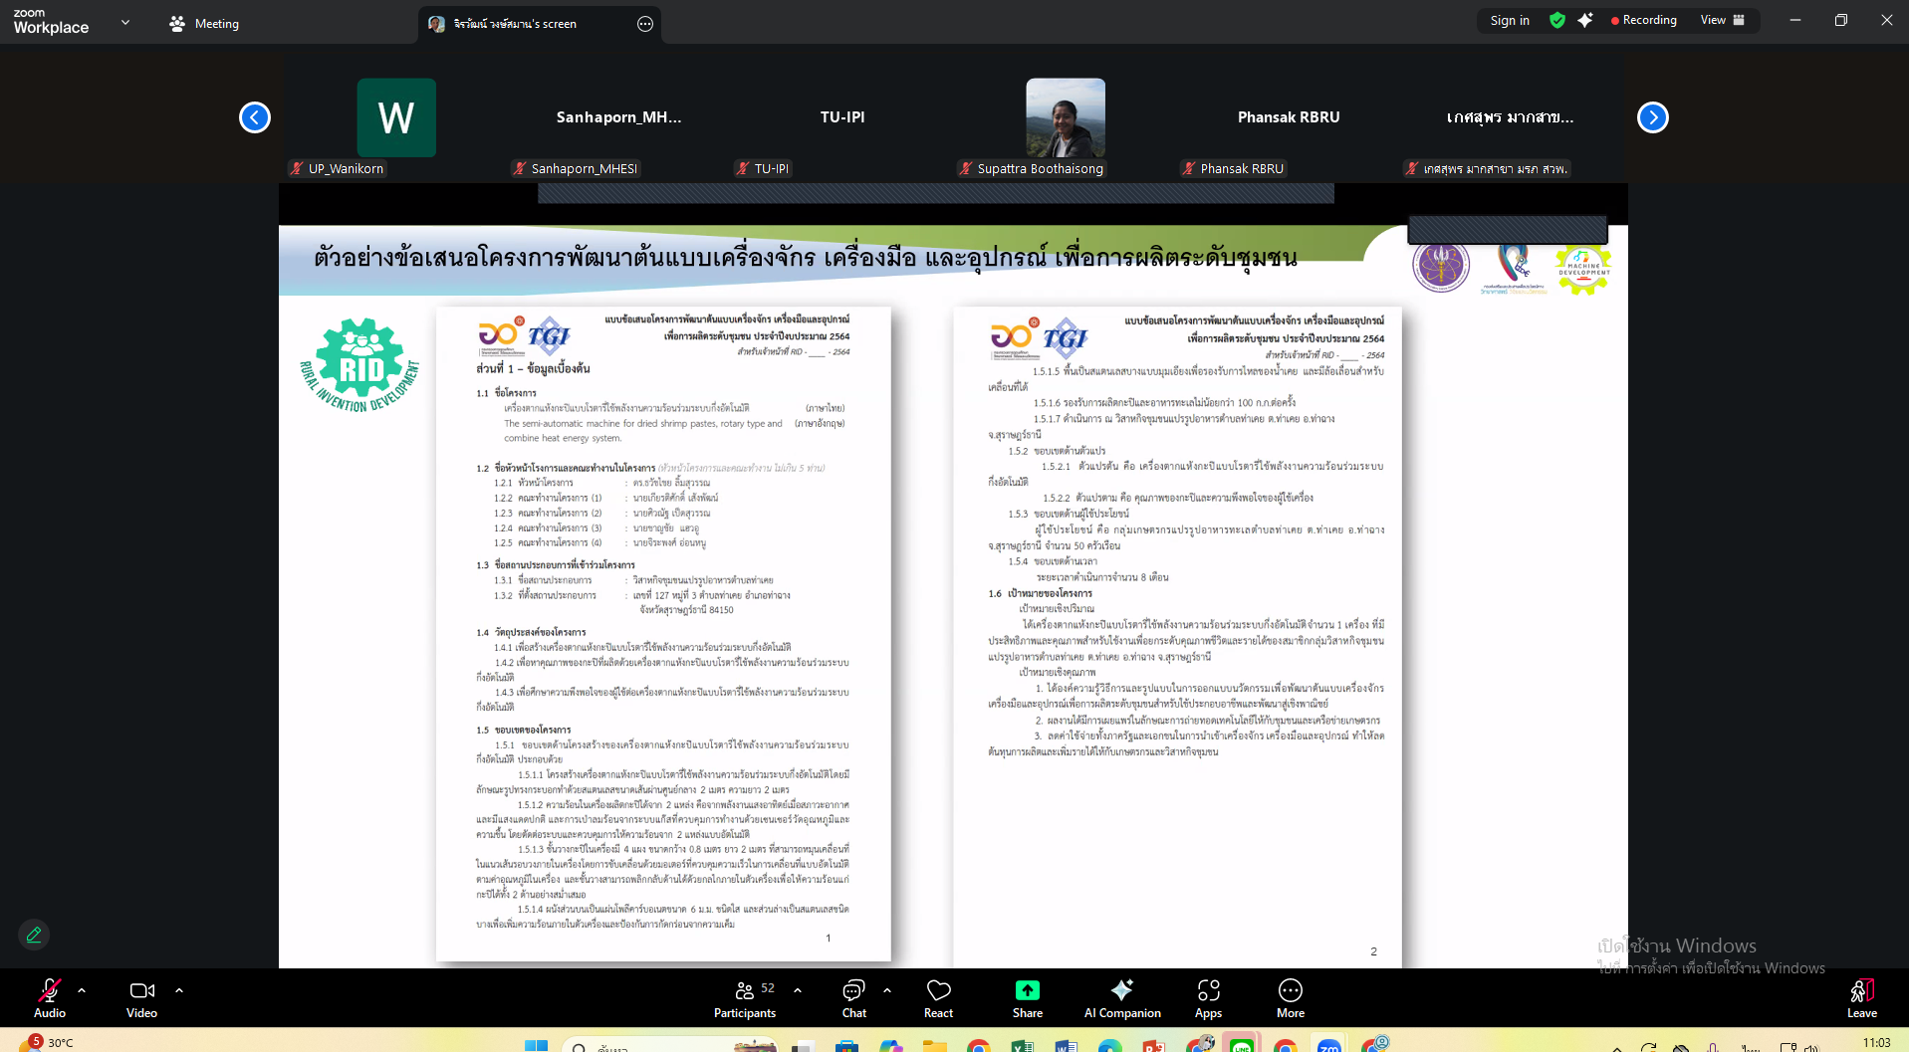The image size is (1909, 1052).
Task: Leave the meeting
Action: click(x=1861, y=998)
